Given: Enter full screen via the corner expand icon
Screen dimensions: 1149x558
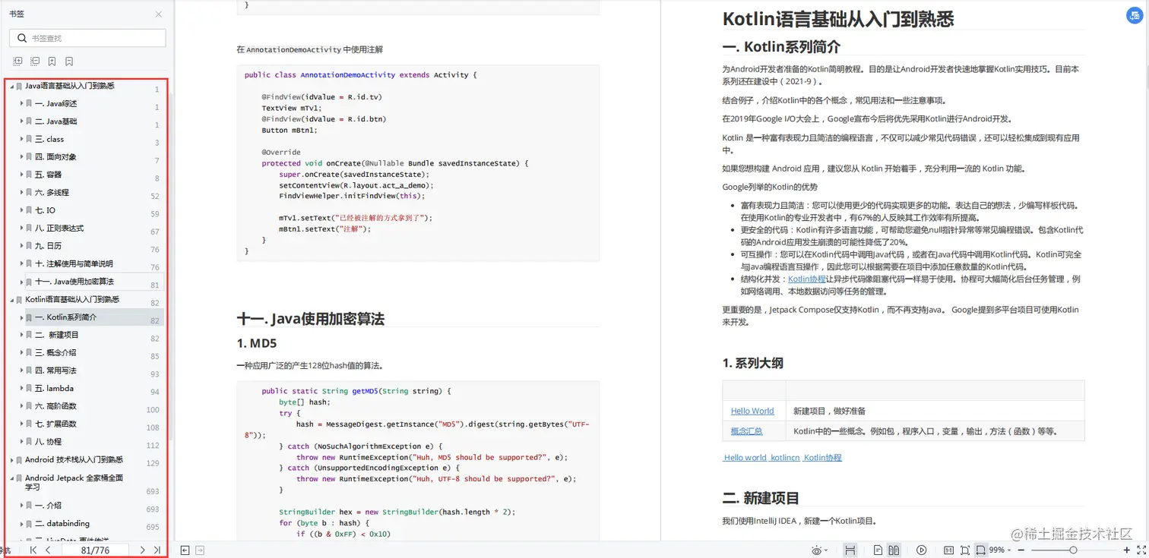Looking at the screenshot, I should click(1142, 550).
